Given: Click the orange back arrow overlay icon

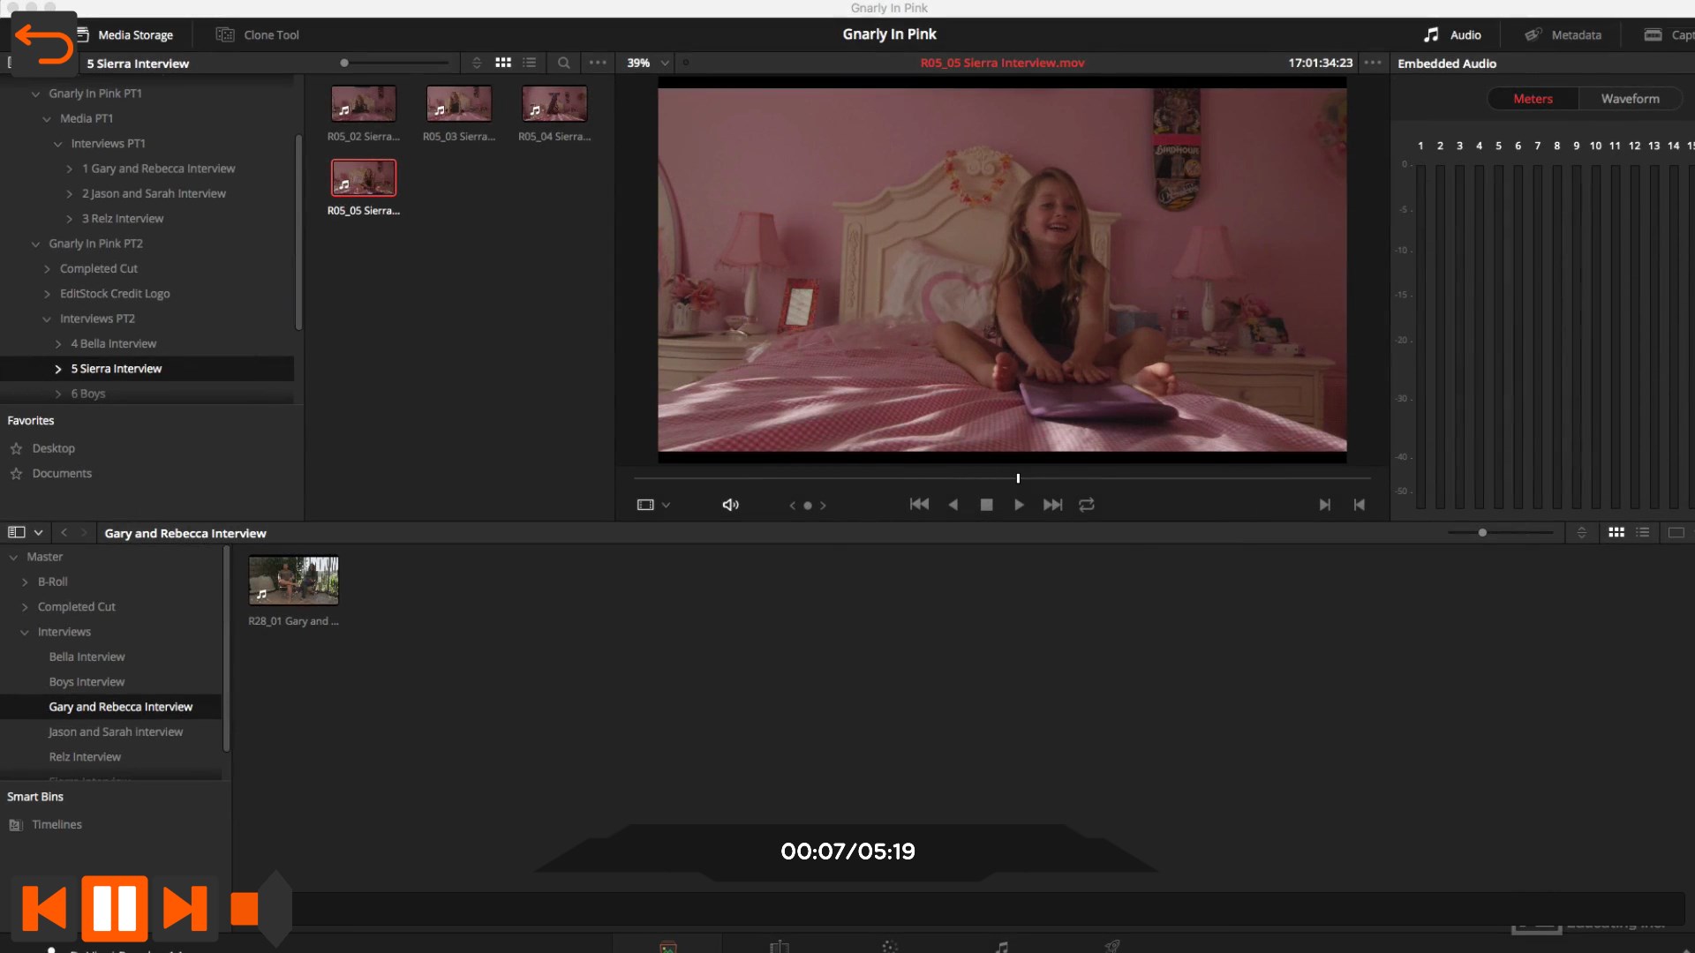Looking at the screenshot, I should 44,44.
